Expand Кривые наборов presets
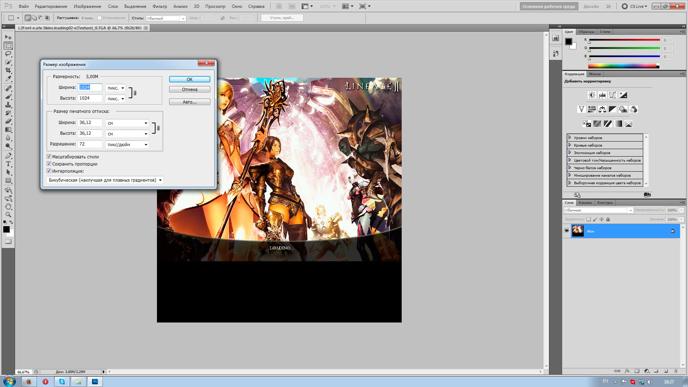Viewport: 688px width, 387px height. (570, 145)
